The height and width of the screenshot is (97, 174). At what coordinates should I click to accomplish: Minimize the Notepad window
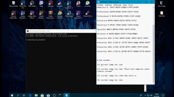click(x=141, y=2)
